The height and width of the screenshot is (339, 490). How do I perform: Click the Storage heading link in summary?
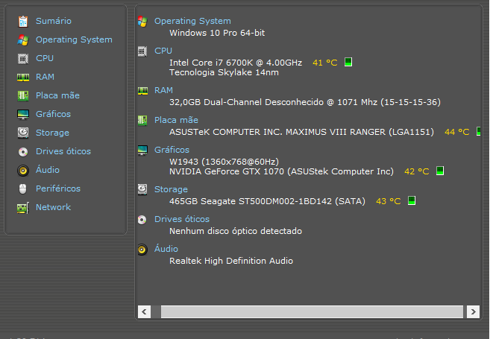coord(171,189)
